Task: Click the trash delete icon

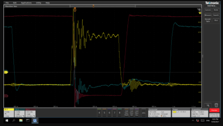Action: click(216, 105)
